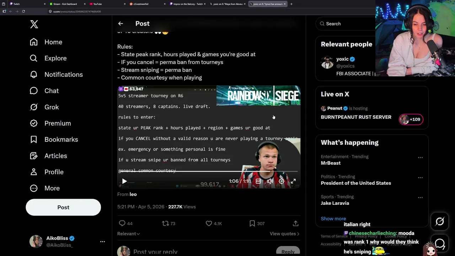This screenshot has width=455, height=256.
Task: Open President of the United States trend
Action: [356, 183]
